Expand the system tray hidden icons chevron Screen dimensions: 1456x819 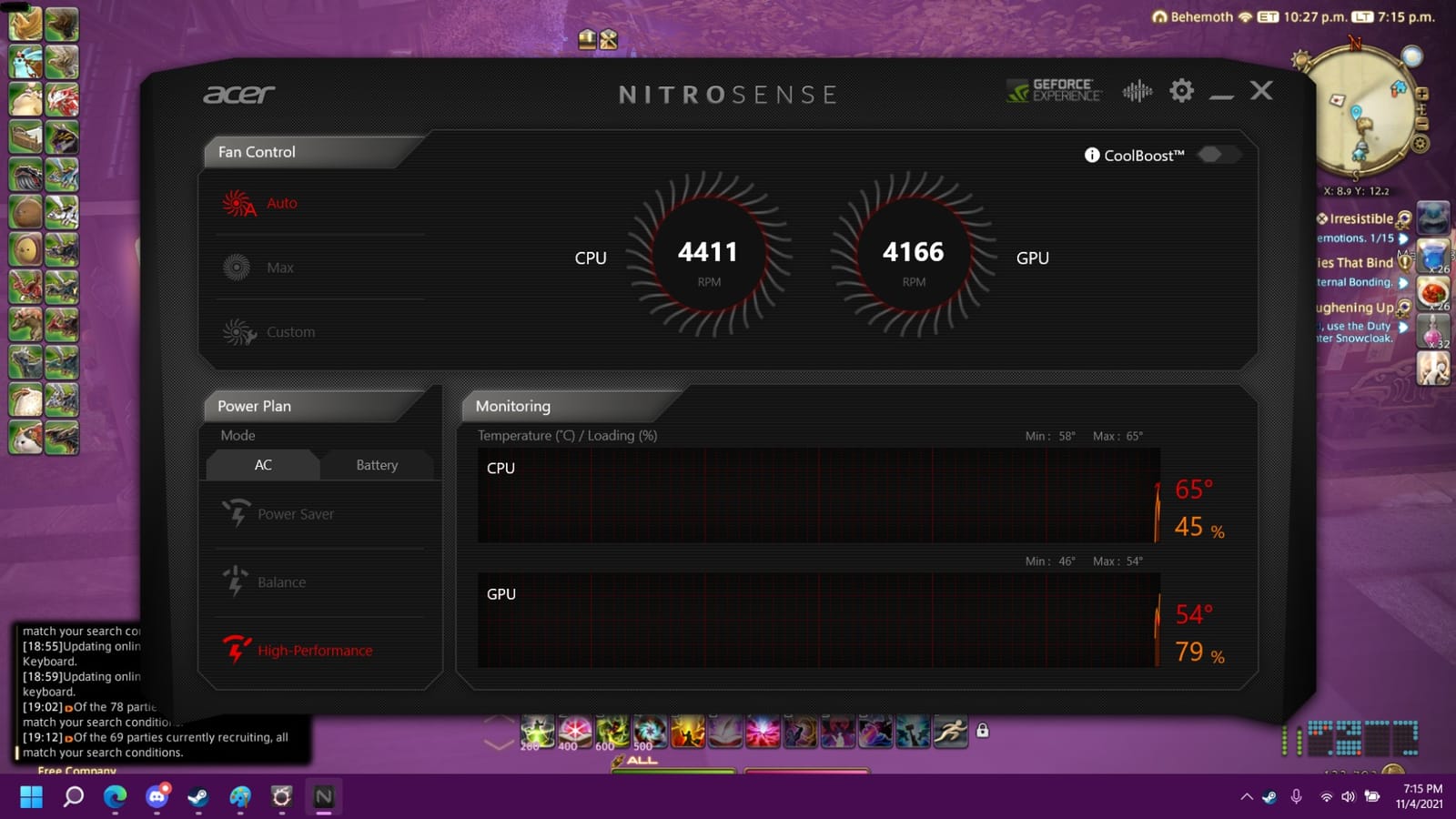click(1247, 797)
